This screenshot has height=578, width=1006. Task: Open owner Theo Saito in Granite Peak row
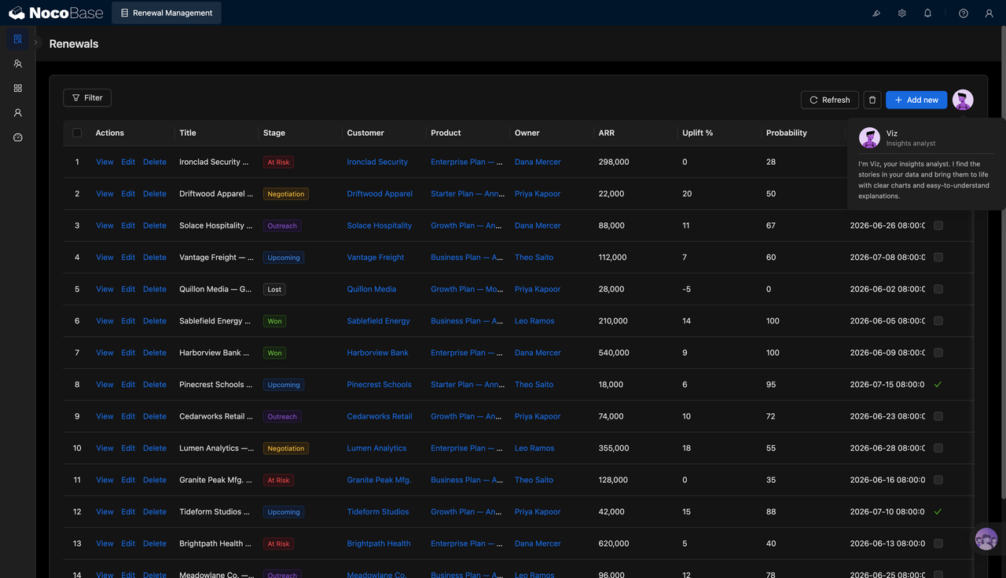534,480
